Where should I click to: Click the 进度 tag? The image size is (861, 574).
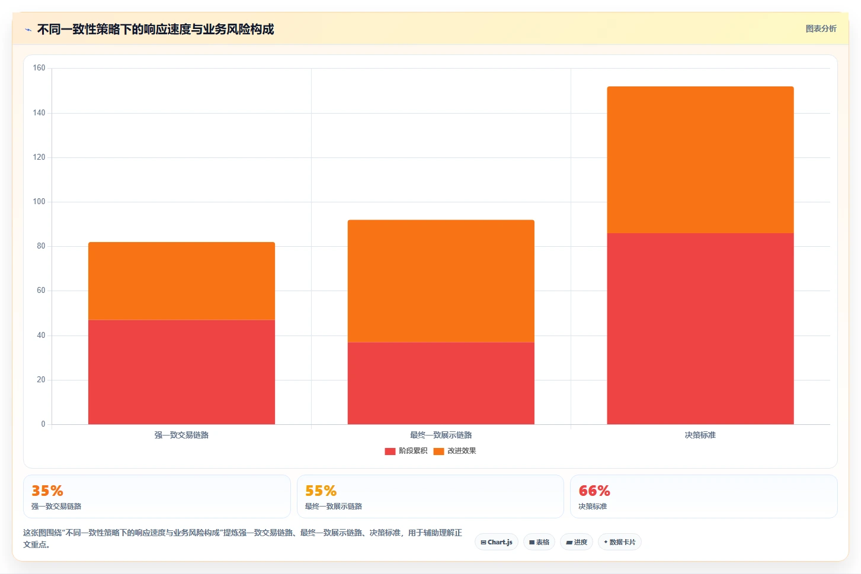pos(577,542)
